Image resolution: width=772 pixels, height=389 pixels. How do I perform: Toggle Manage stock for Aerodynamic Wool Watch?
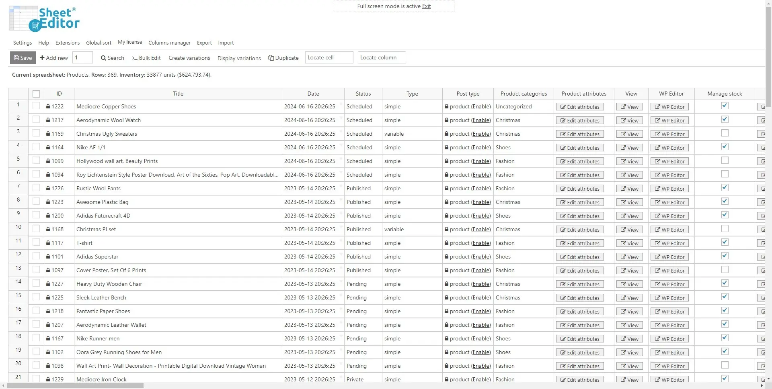(x=725, y=119)
